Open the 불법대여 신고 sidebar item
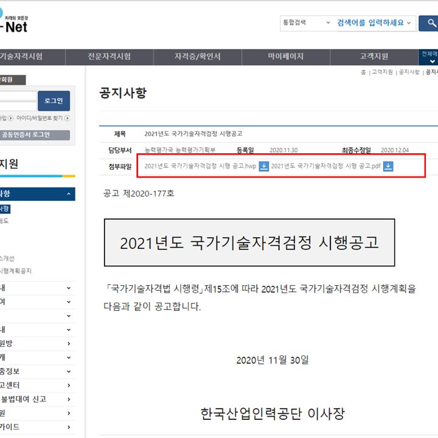 [38, 400]
